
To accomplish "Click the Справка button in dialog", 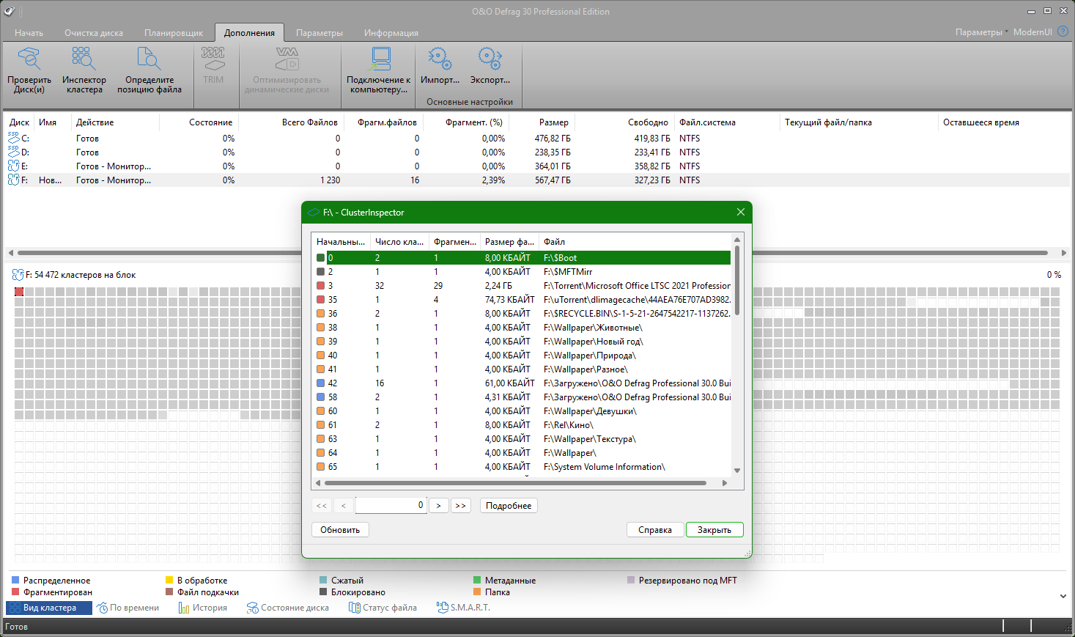I will click(654, 530).
